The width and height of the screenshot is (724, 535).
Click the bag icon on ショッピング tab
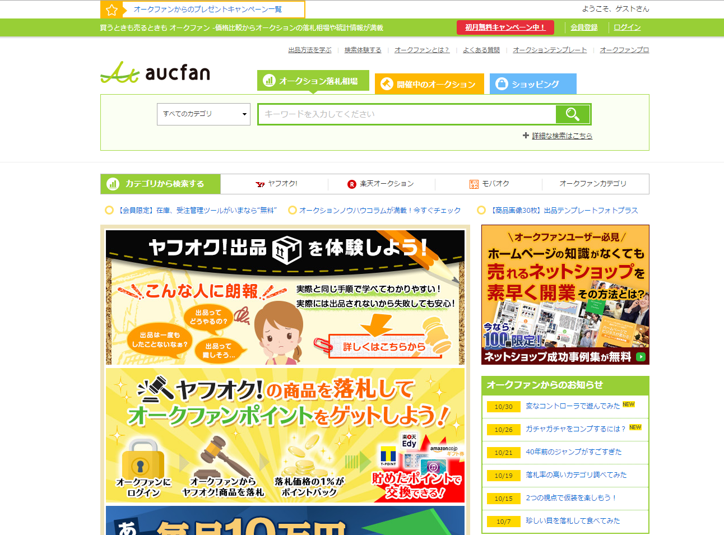tap(502, 84)
